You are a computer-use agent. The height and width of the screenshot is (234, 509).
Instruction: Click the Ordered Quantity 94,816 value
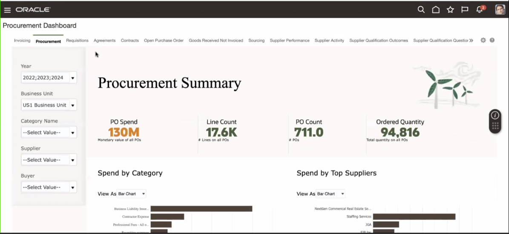coord(400,132)
